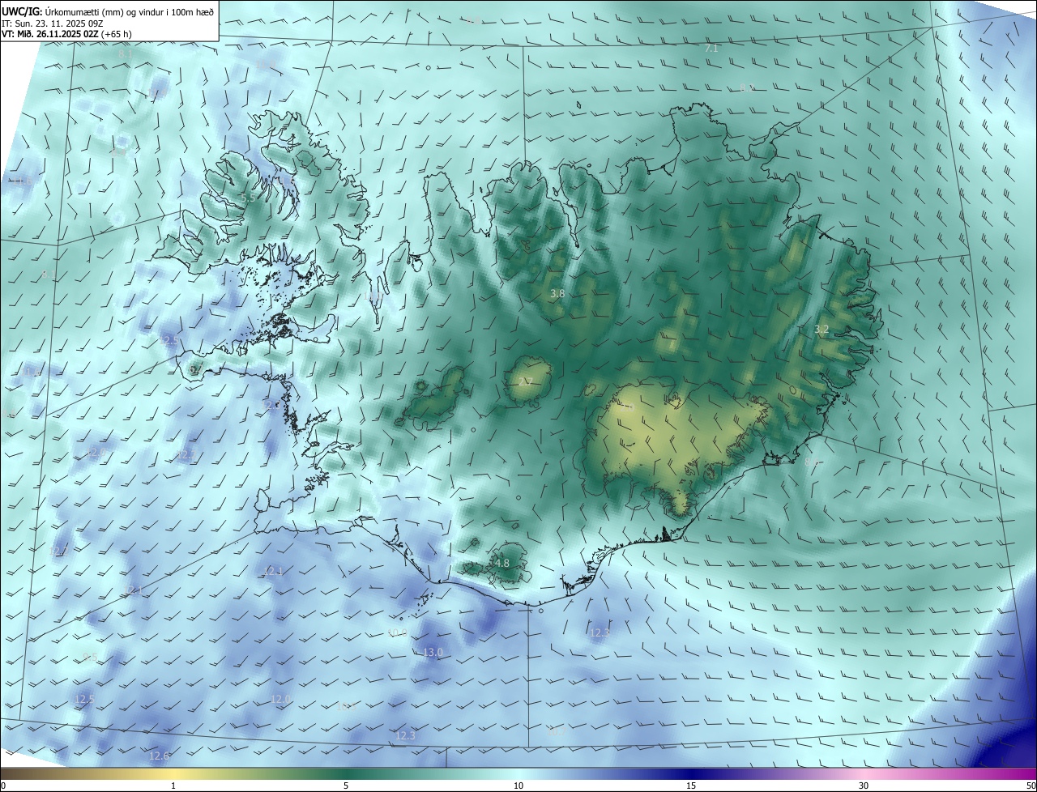Click the color scale tick label 10
The image size is (1037, 792).
point(518,786)
